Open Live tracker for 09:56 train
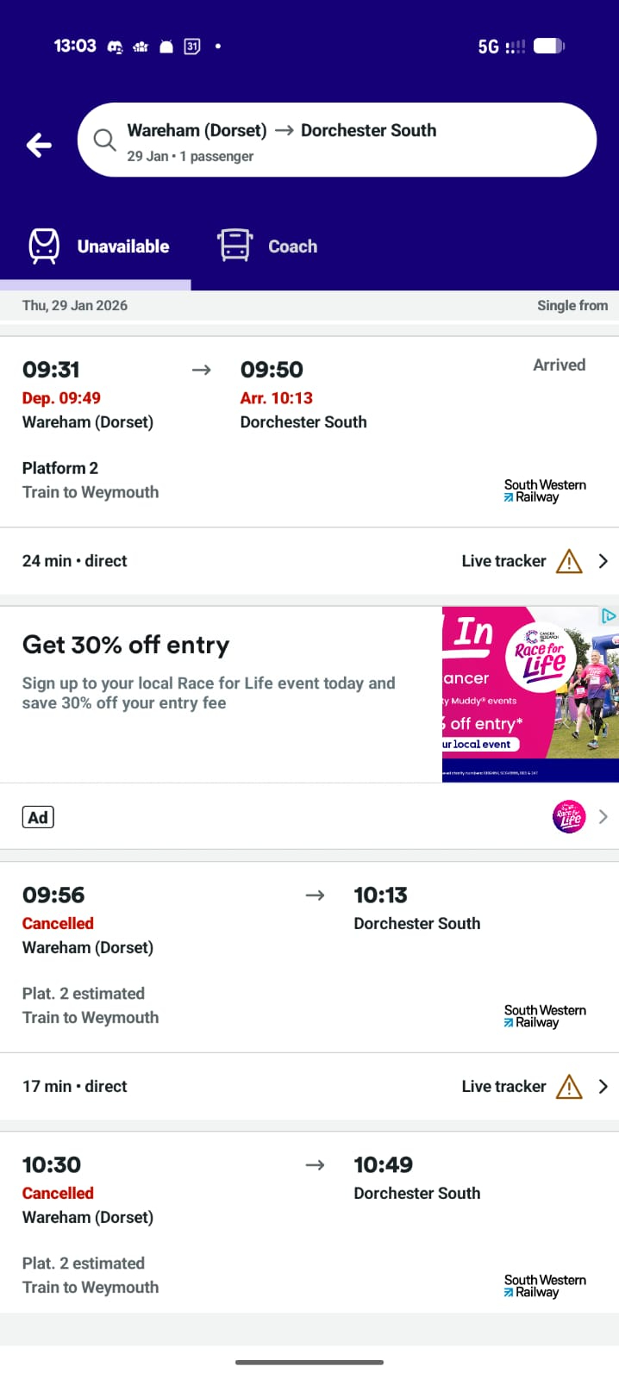The width and height of the screenshot is (619, 1379). pyautogui.click(x=503, y=1087)
